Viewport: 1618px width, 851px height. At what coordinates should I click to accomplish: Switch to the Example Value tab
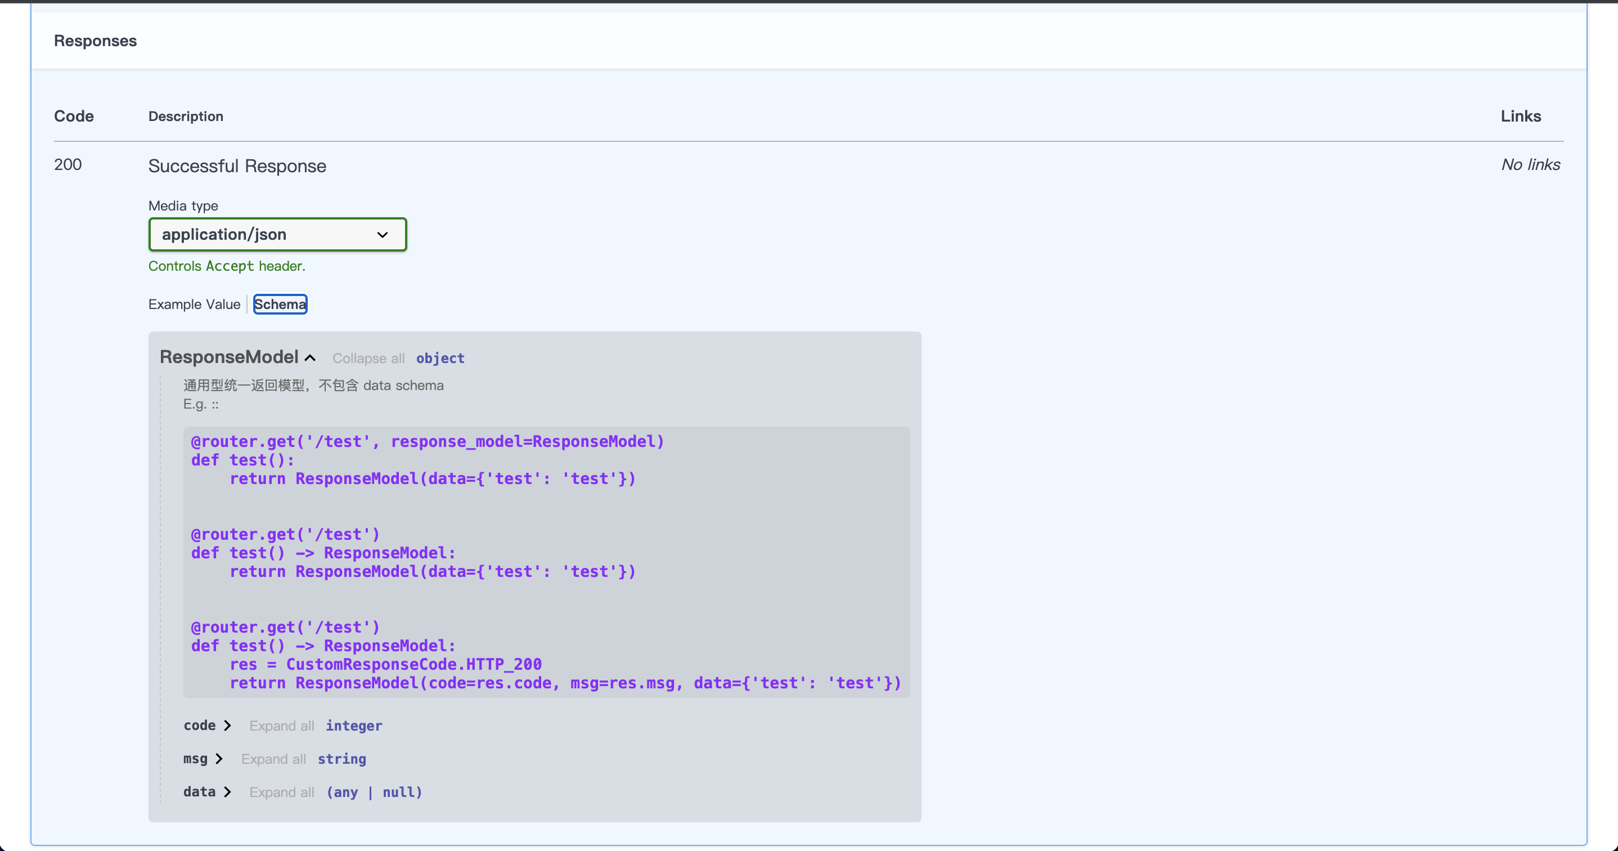194,304
